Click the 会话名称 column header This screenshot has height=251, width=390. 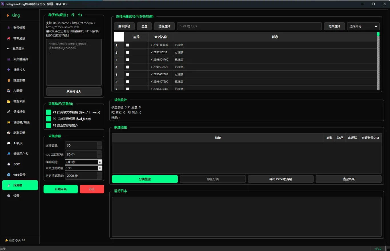(161, 37)
